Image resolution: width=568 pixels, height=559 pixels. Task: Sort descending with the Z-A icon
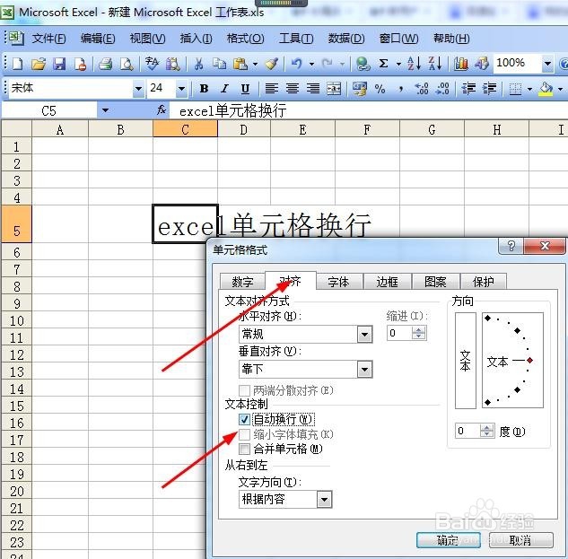pos(435,64)
